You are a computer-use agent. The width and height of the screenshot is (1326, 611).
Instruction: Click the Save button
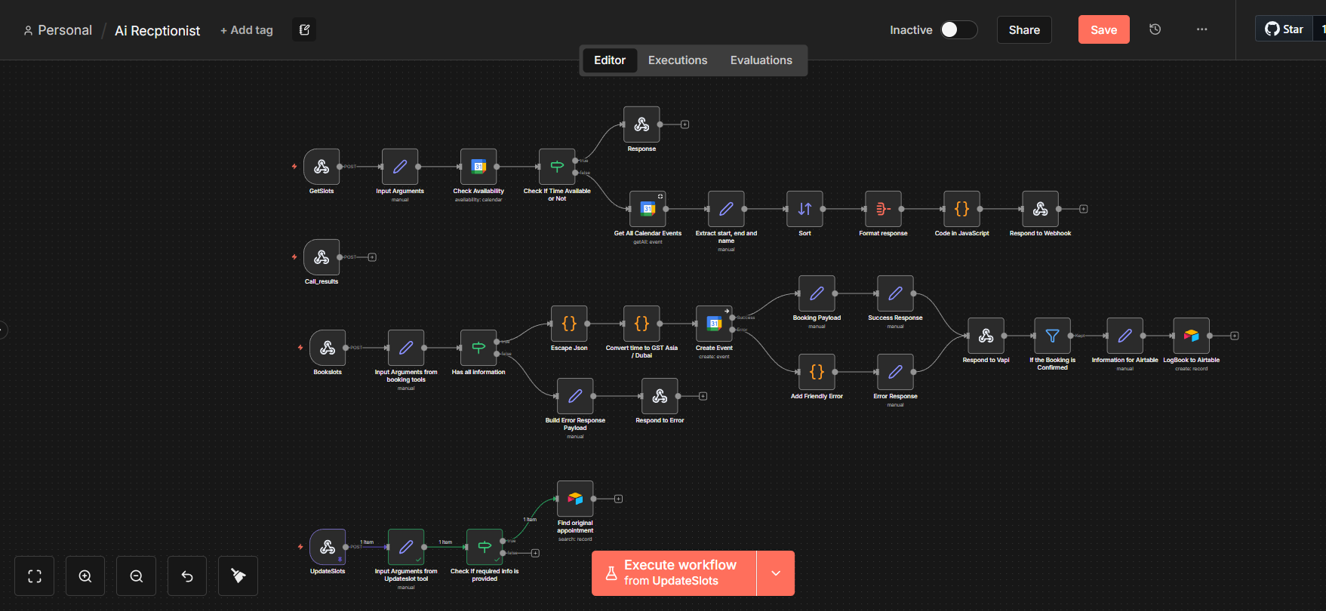tap(1103, 29)
